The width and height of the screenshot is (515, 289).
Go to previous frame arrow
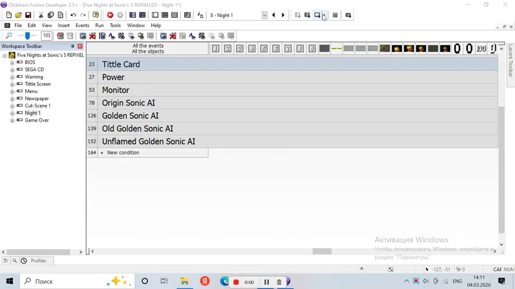click(274, 15)
